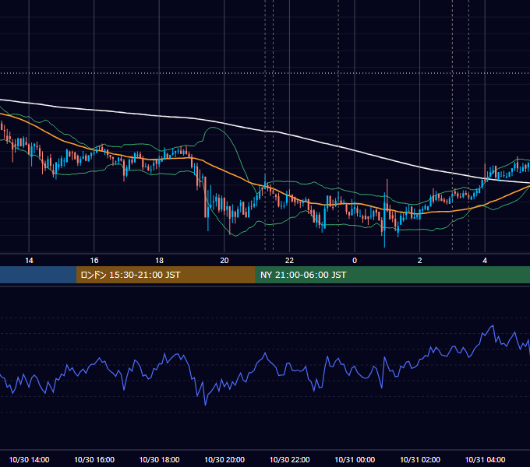Click the date label 10/30 22:00
The width and height of the screenshot is (530, 467).
pyautogui.click(x=289, y=459)
